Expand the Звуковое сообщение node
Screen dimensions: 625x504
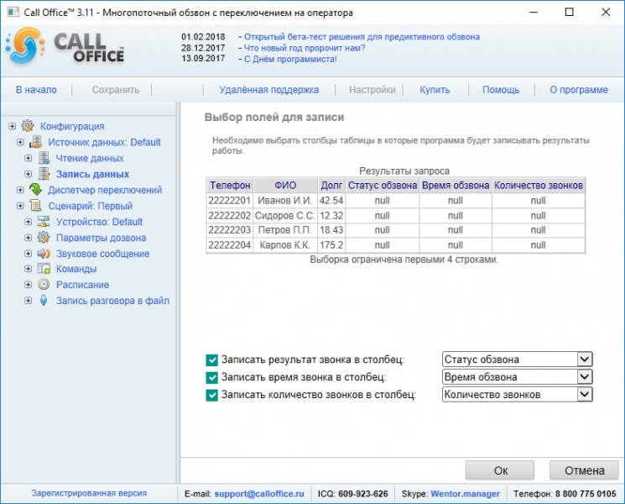(29, 254)
